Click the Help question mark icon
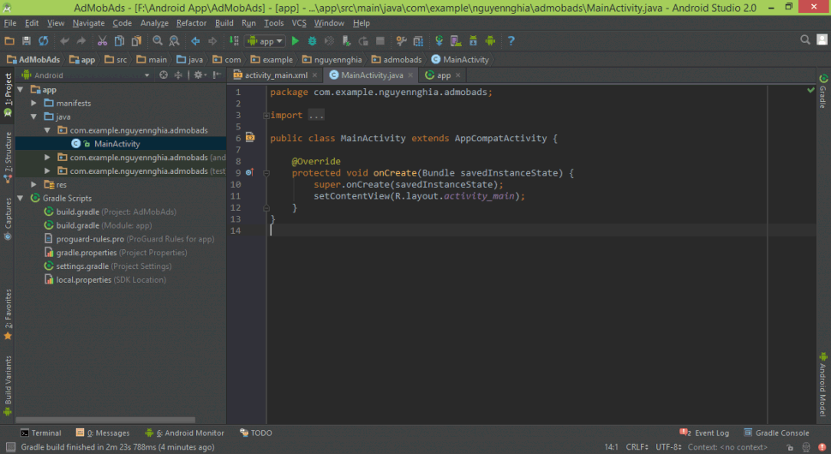The image size is (831, 454). pyautogui.click(x=511, y=41)
